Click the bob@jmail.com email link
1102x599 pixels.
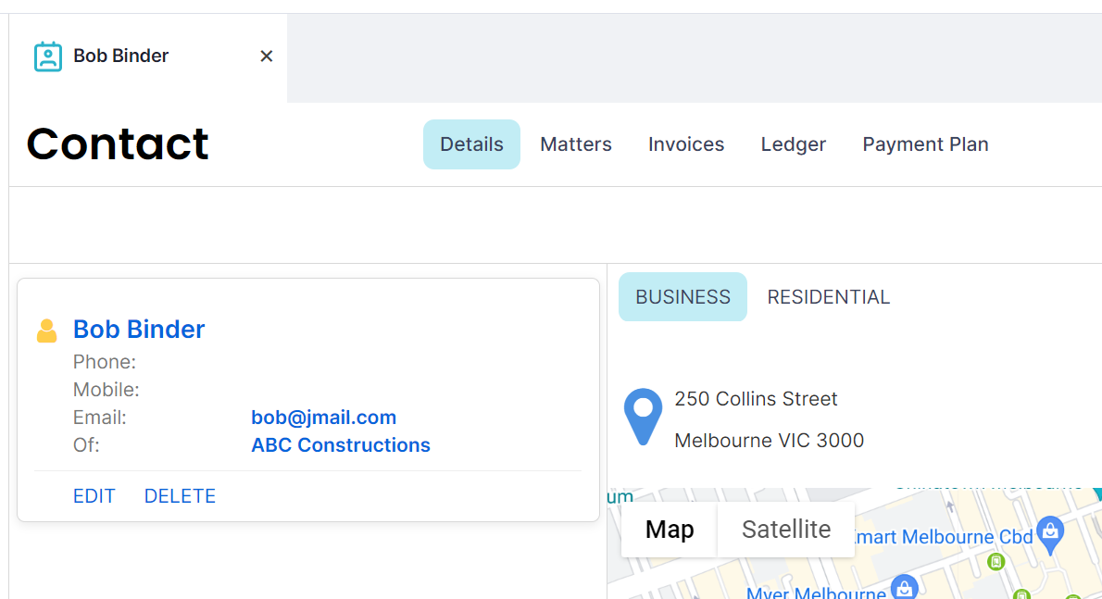coord(324,418)
